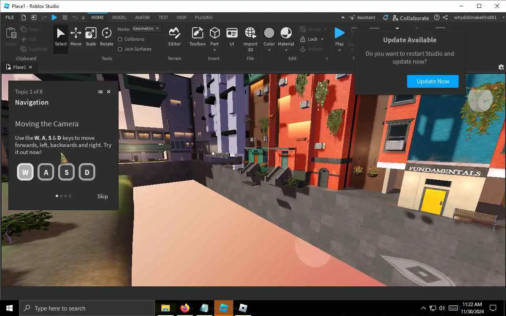Click the stop square in quick access bar

[65, 17]
